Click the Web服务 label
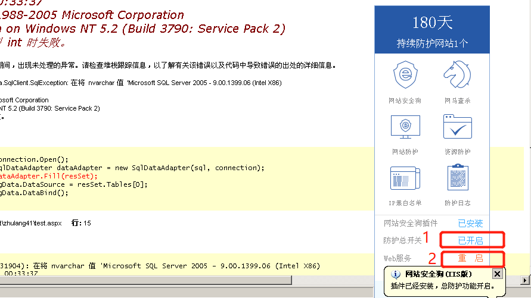Image resolution: width=531 pixels, height=298 pixels. pyautogui.click(x=398, y=259)
